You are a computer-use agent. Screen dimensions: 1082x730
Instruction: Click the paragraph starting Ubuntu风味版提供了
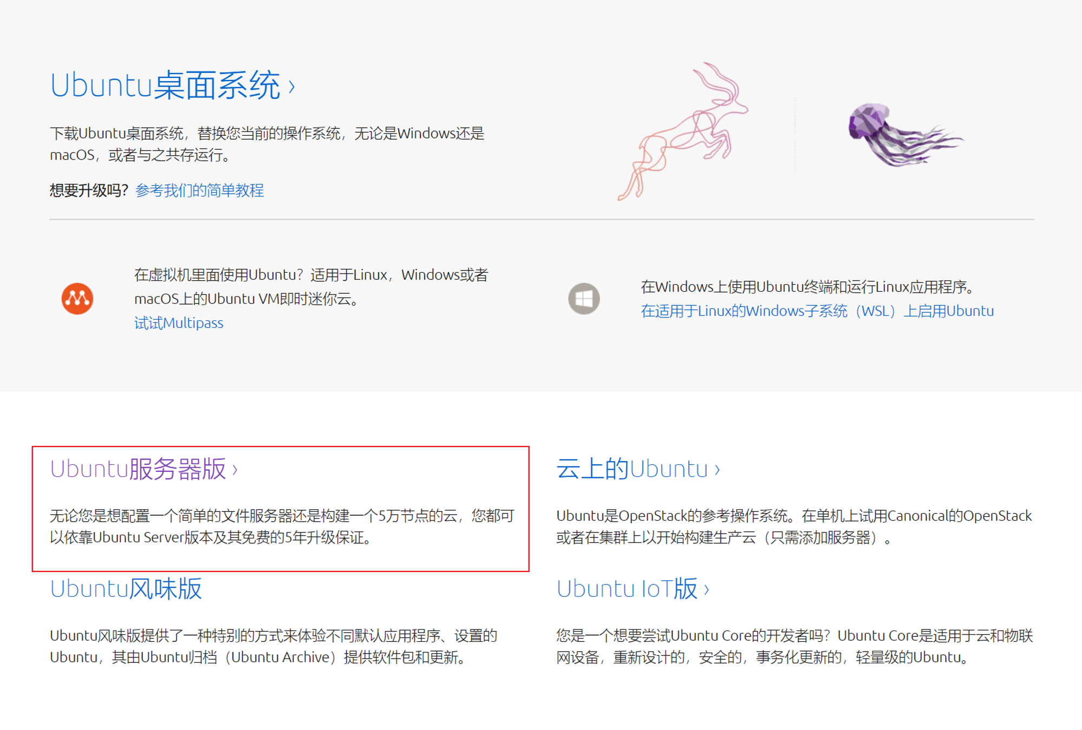tap(274, 646)
